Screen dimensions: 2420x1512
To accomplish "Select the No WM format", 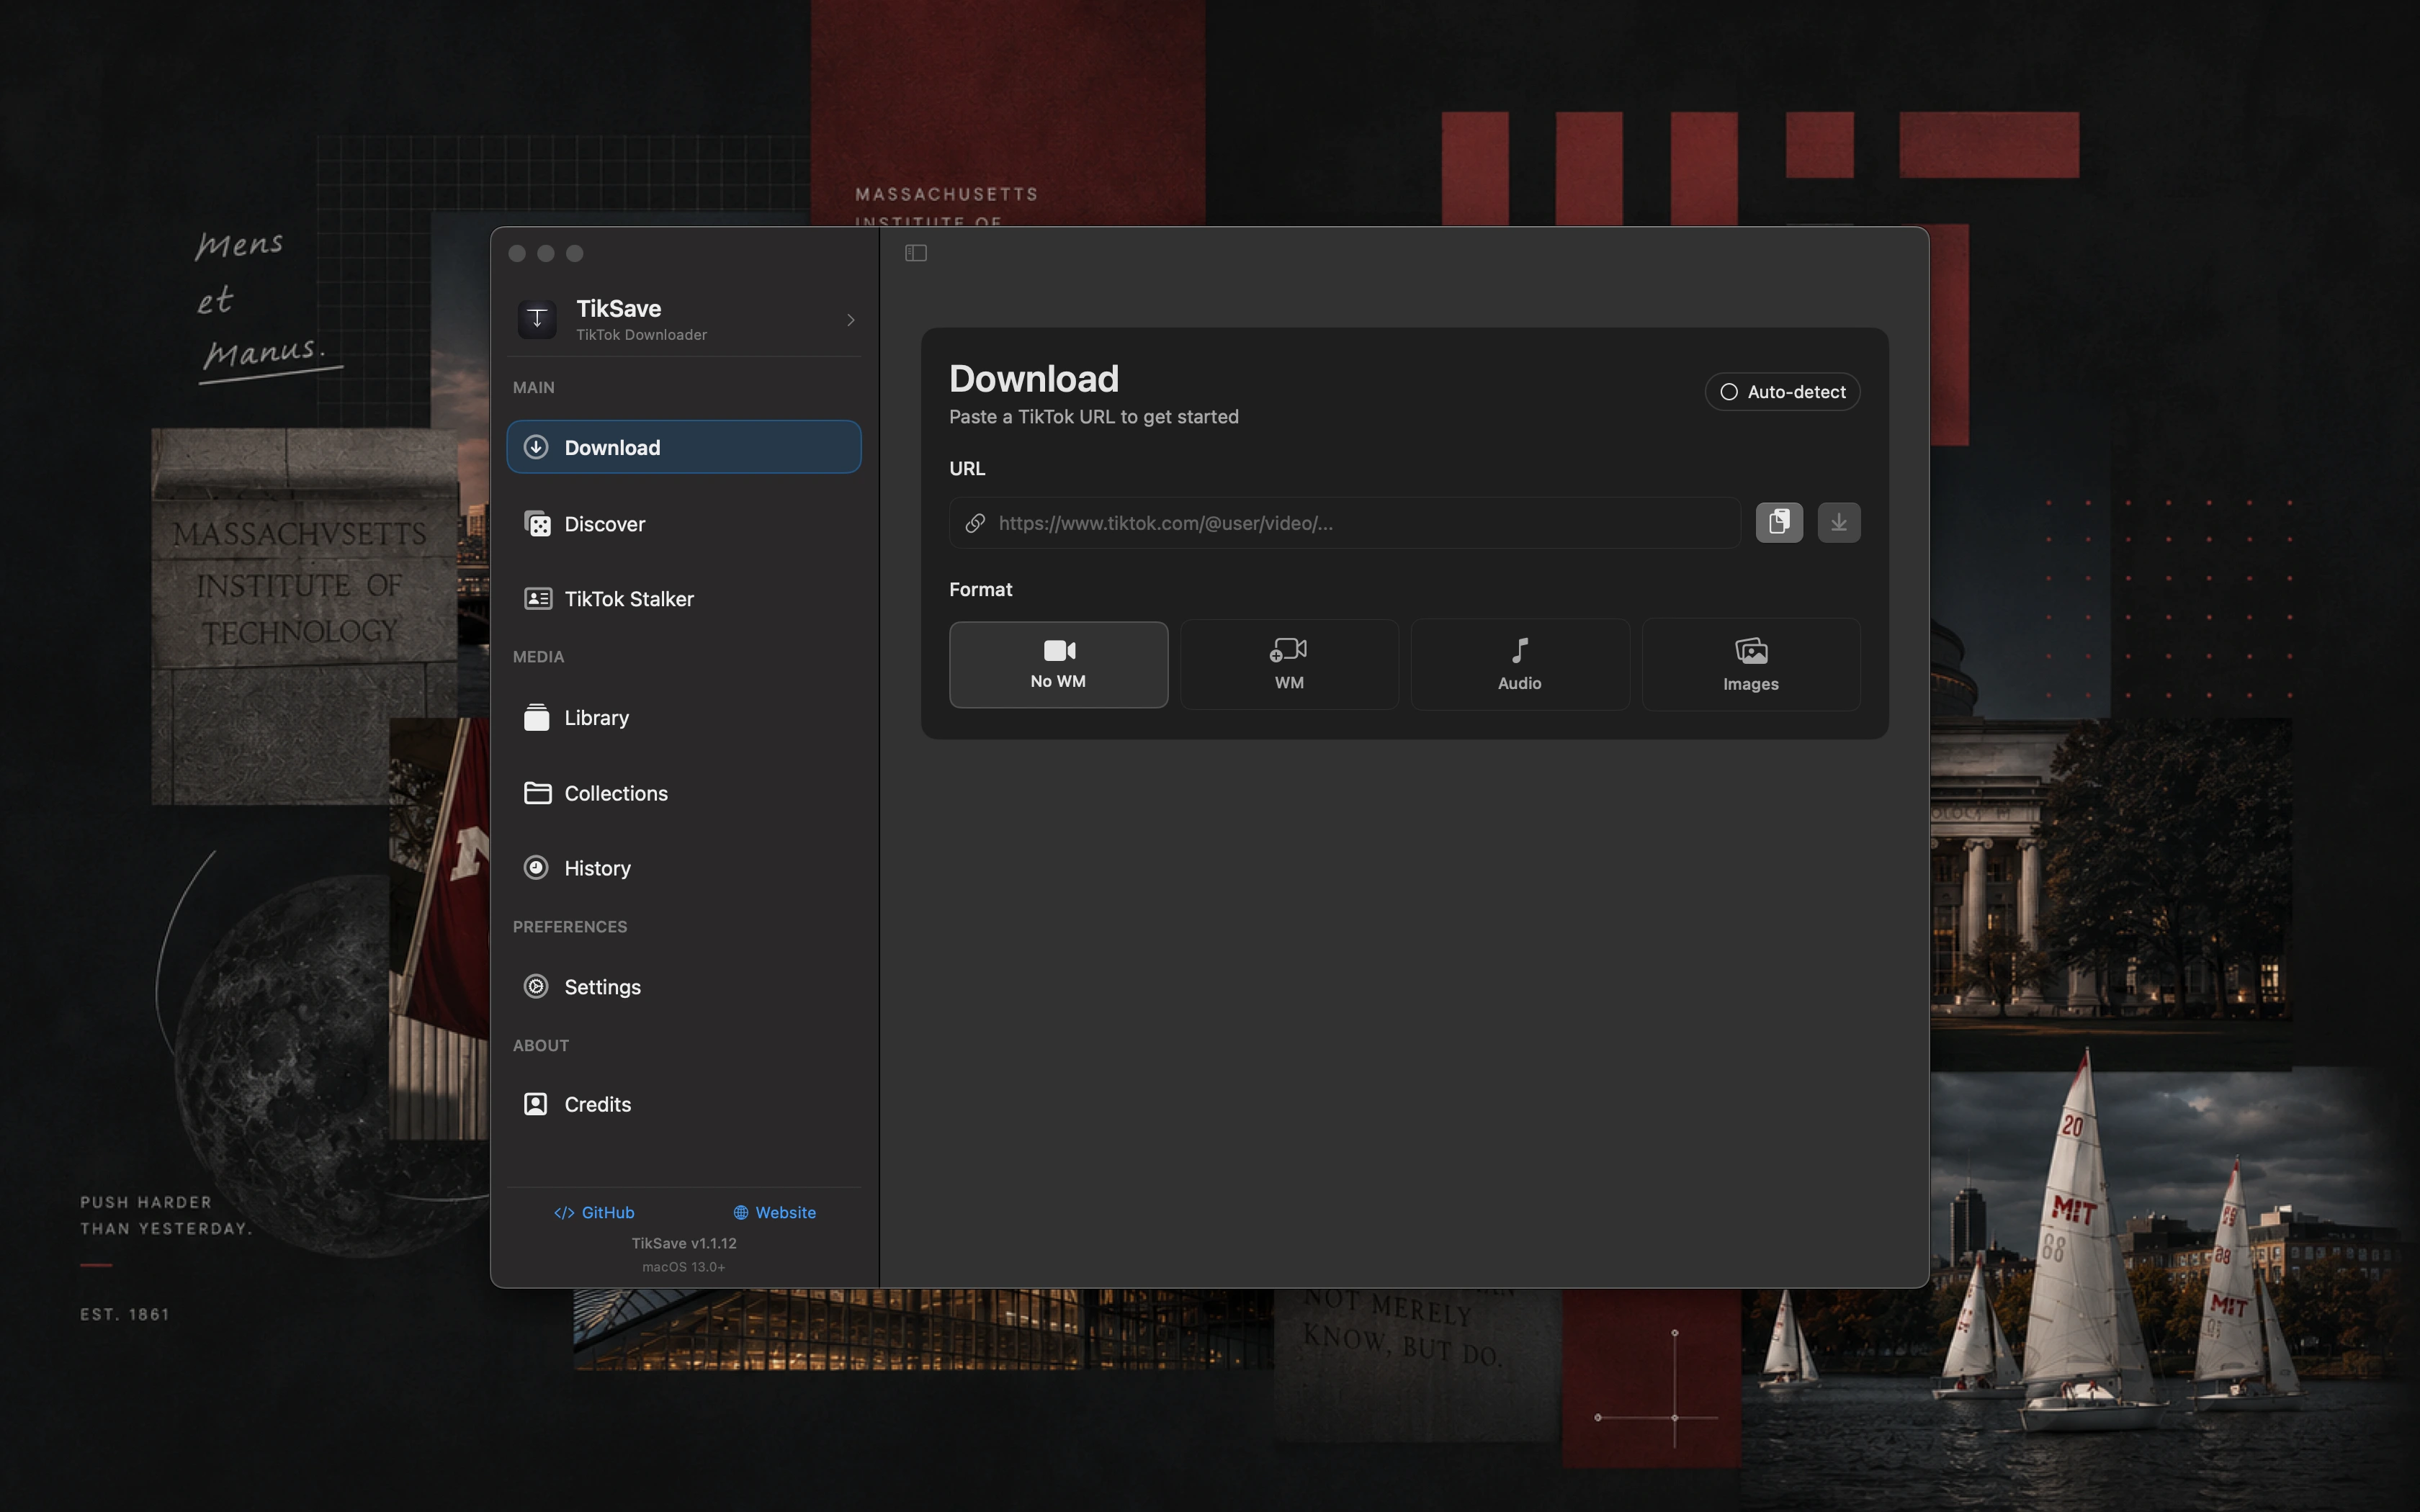I will coord(1058,665).
